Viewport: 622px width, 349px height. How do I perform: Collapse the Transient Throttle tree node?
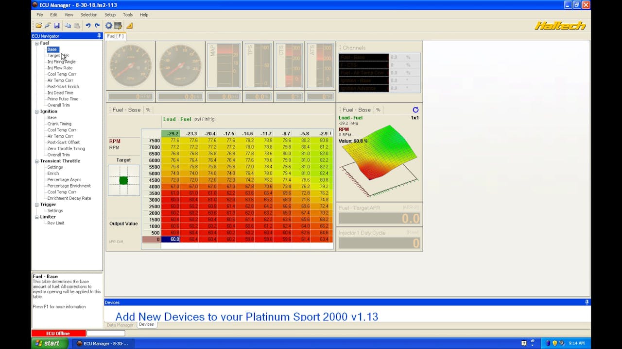pos(36,161)
